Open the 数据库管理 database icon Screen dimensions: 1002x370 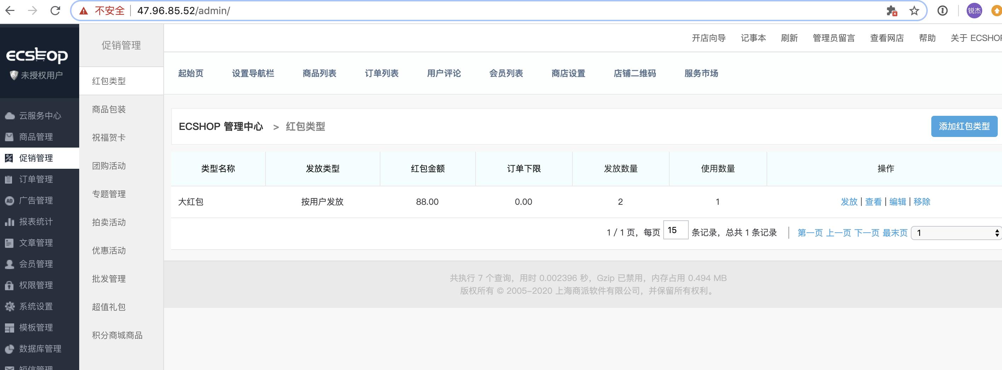point(9,349)
